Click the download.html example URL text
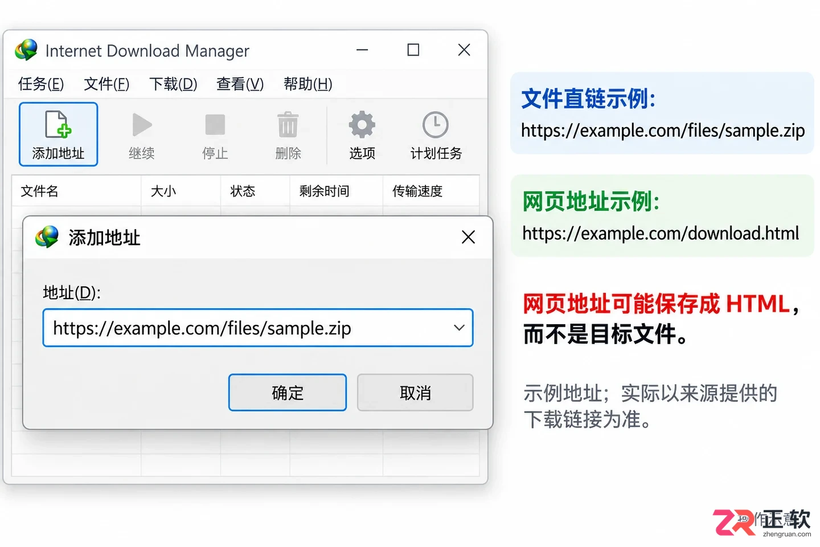Screen dimensions: 820x547 661,233
